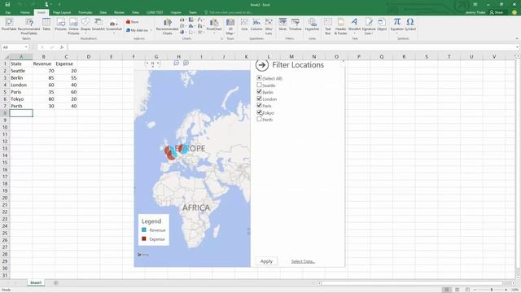Open Online Pictures

(x=73, y=26)
